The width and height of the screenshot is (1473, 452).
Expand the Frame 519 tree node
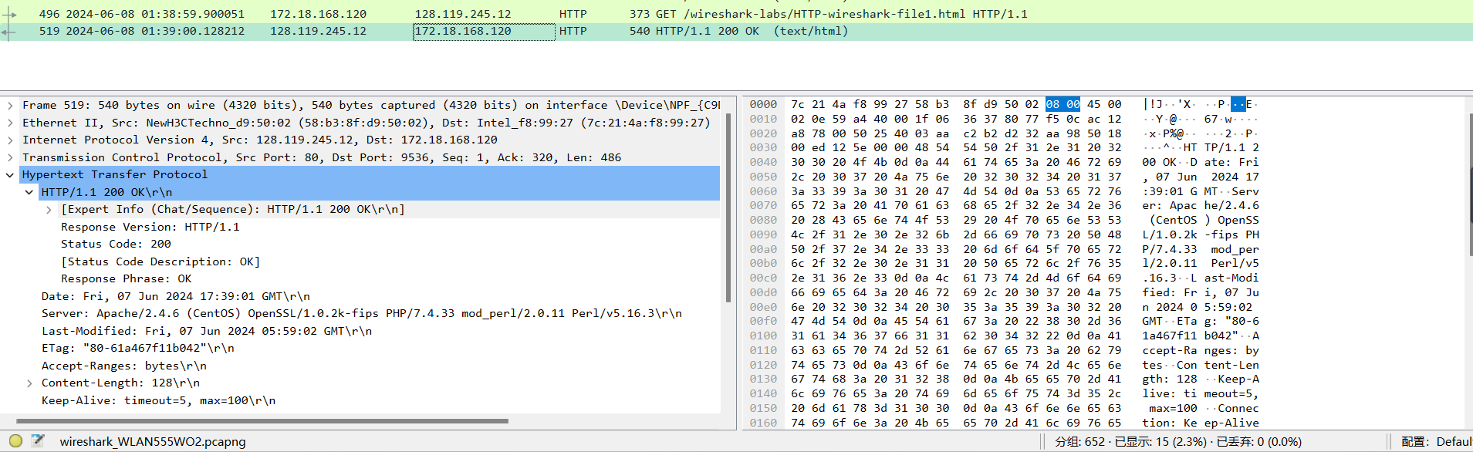coord(10,105)
